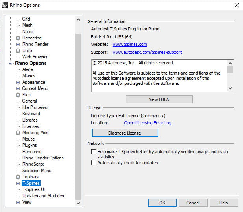The height and width of the screenshot is (212, 243).
Task: Select T-Splines UI tree item
Action: click(x=34, y=189)
